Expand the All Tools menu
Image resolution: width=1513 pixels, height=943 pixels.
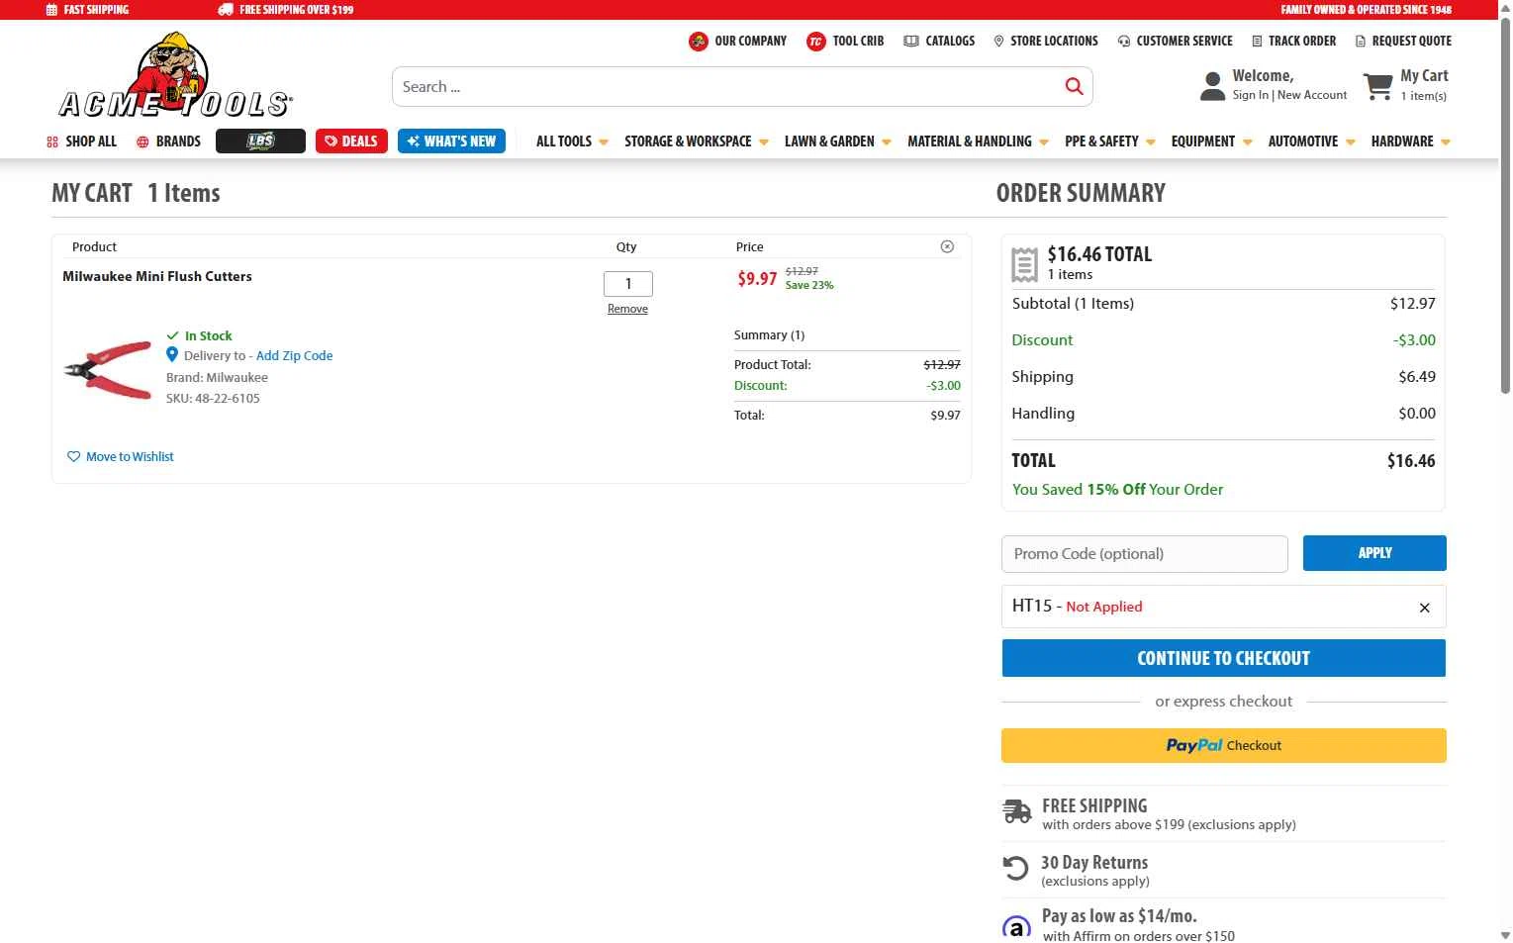click(x=572, y=141)
